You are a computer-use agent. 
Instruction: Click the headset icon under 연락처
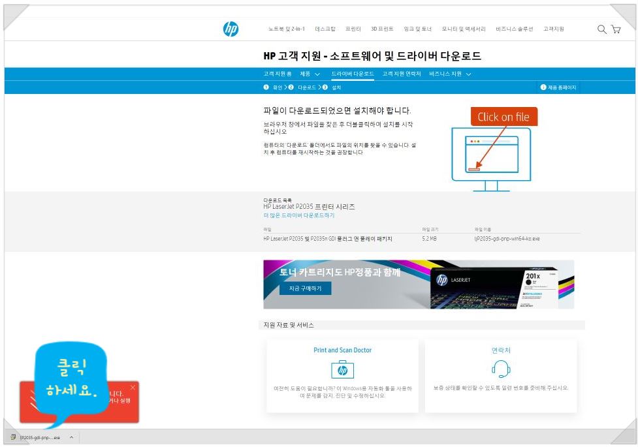pos(501,369)
